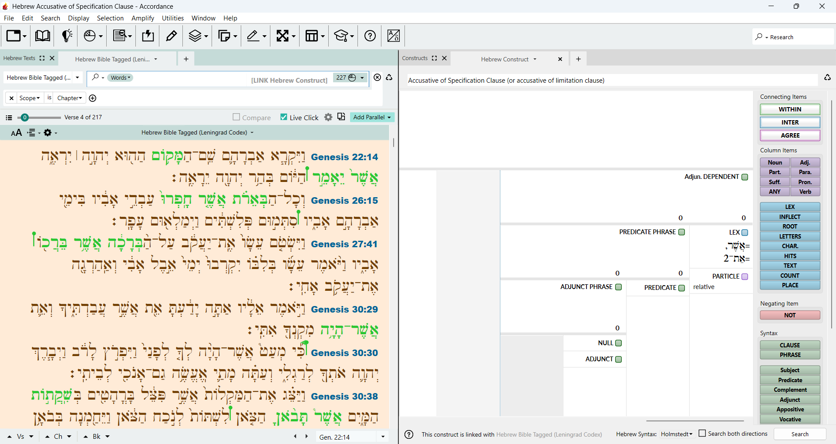Screen dimensions: 836x444
Task: Click the Study graduation cap icon
Action: 344,36
